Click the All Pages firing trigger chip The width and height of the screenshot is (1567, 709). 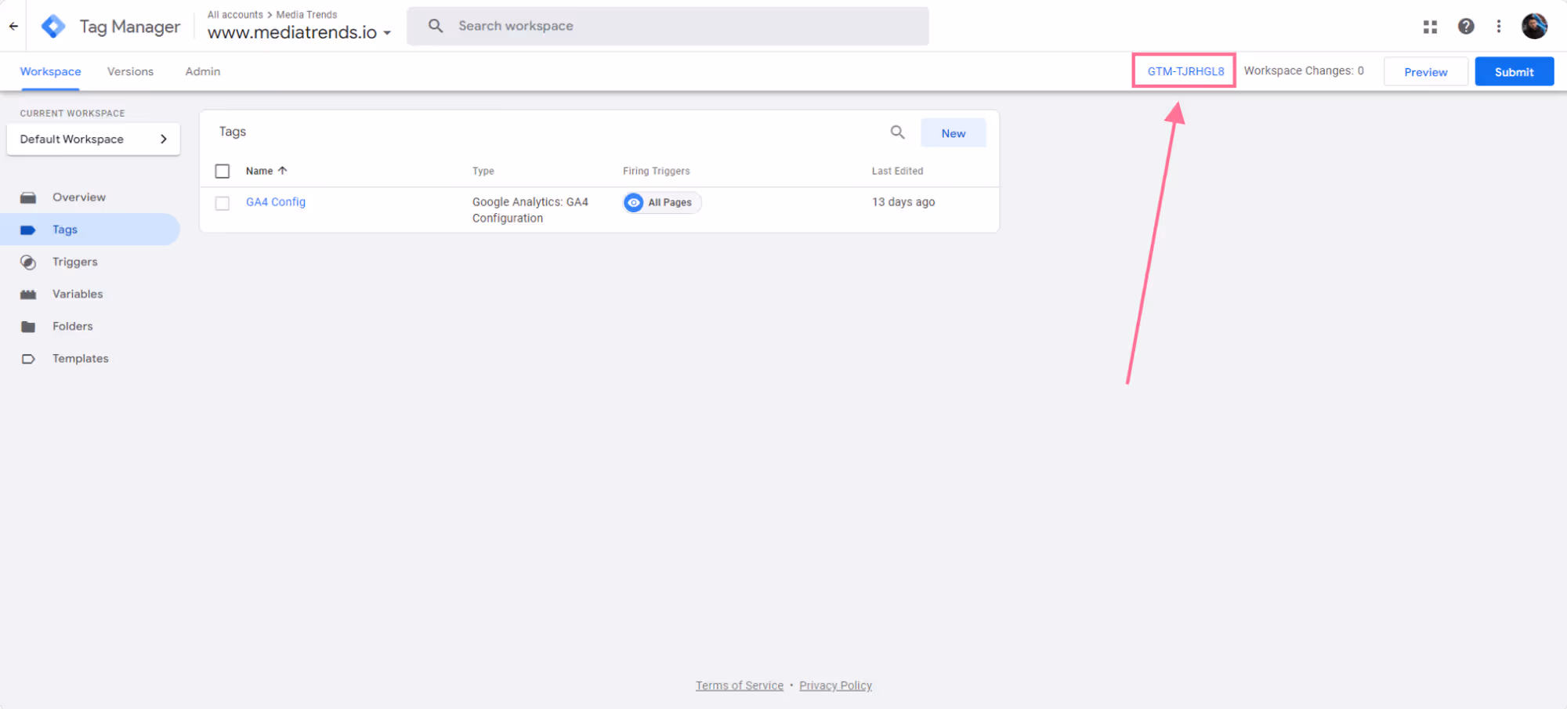pos(662,202)
